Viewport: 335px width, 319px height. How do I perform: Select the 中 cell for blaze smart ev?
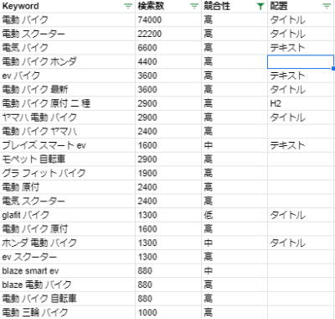(234, 270)
